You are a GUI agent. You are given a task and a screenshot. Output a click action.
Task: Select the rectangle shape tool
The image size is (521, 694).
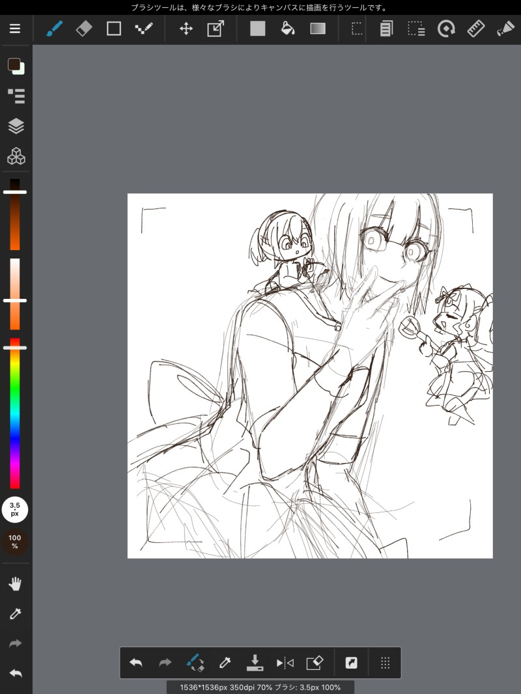tap(114, 29)
